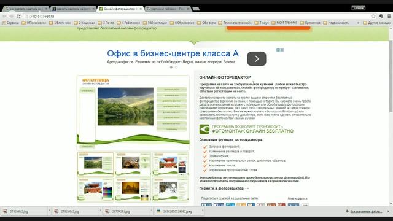393x221 pixels.
Task: Reload the page with the refresh icon
Action: [18, 16]
